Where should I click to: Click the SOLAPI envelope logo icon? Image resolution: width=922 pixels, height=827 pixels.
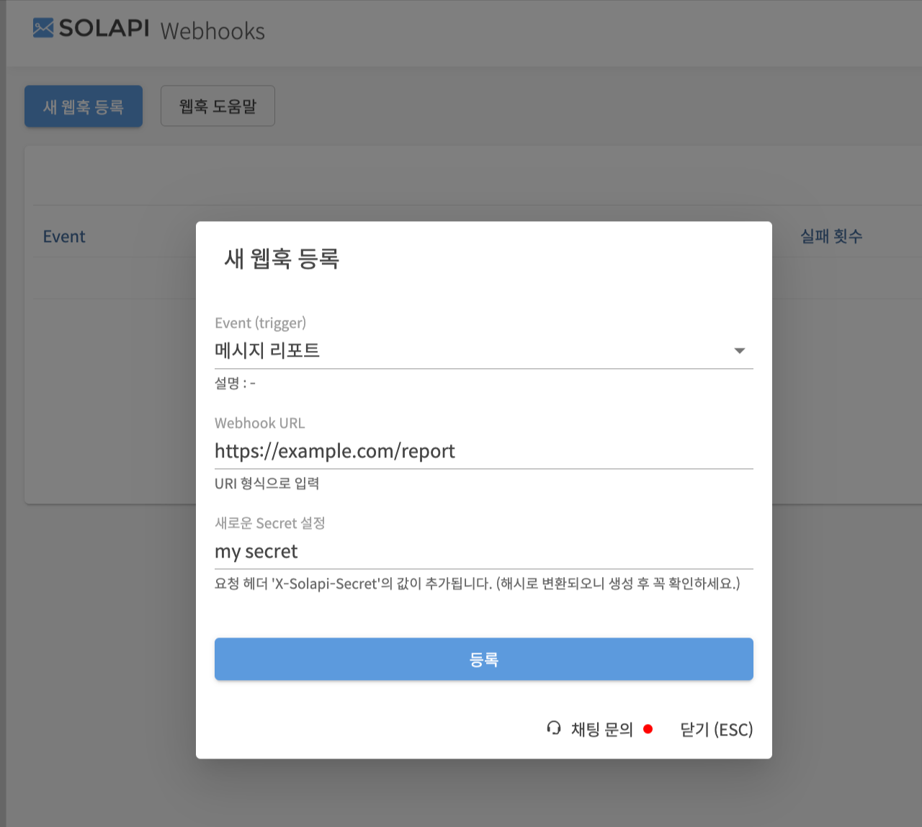click(x=43, y=28)
